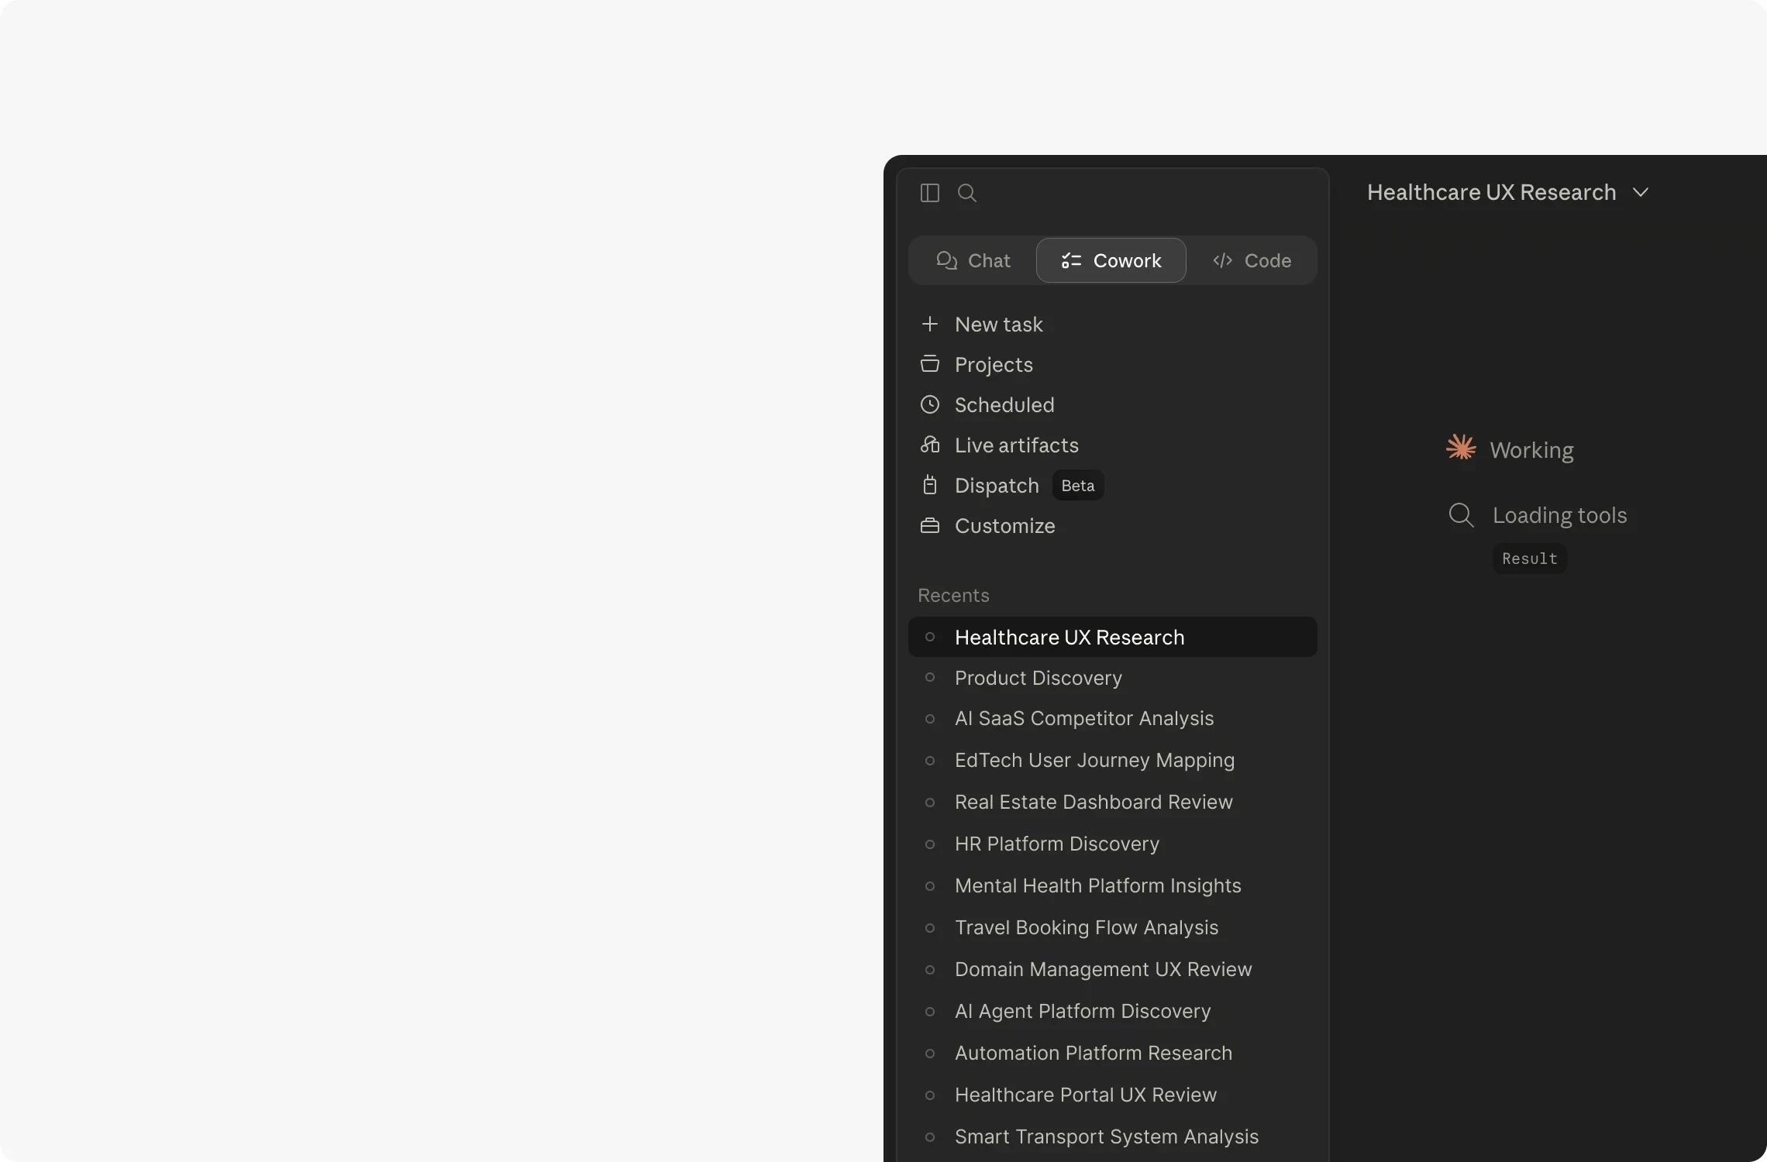Open the Projects folder icon

pos(929,364)
